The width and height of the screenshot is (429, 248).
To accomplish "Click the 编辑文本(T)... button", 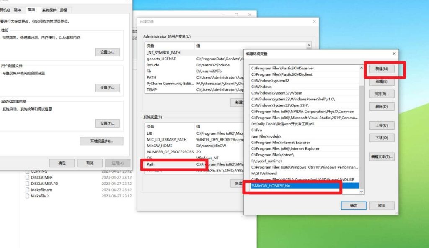I will tap(382, 157).
